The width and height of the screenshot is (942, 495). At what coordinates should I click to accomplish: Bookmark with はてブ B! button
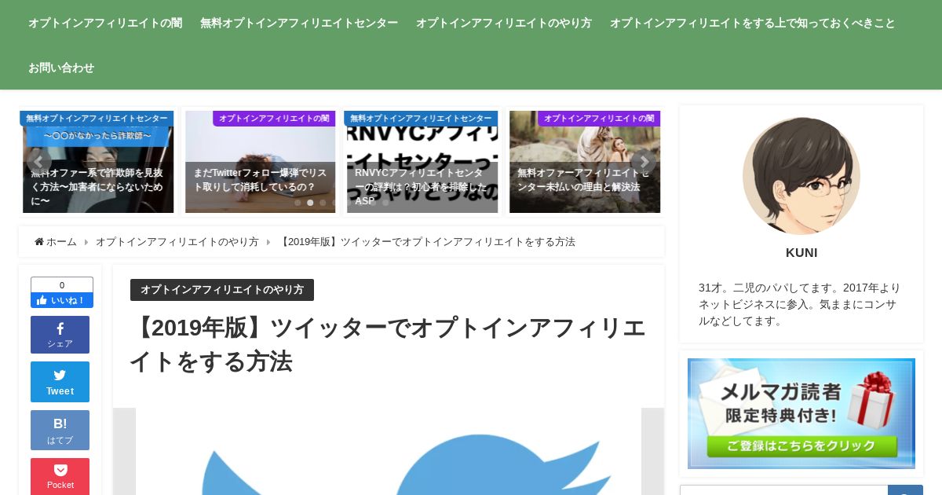[60, 430]
